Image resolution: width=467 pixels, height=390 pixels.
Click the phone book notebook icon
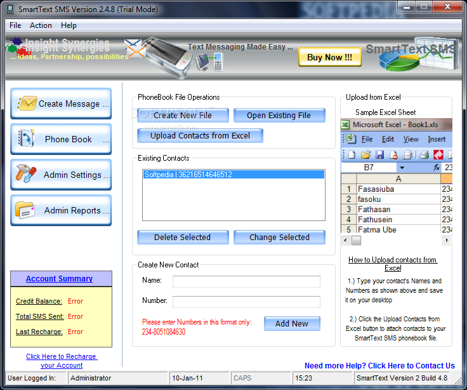(27, 138)
